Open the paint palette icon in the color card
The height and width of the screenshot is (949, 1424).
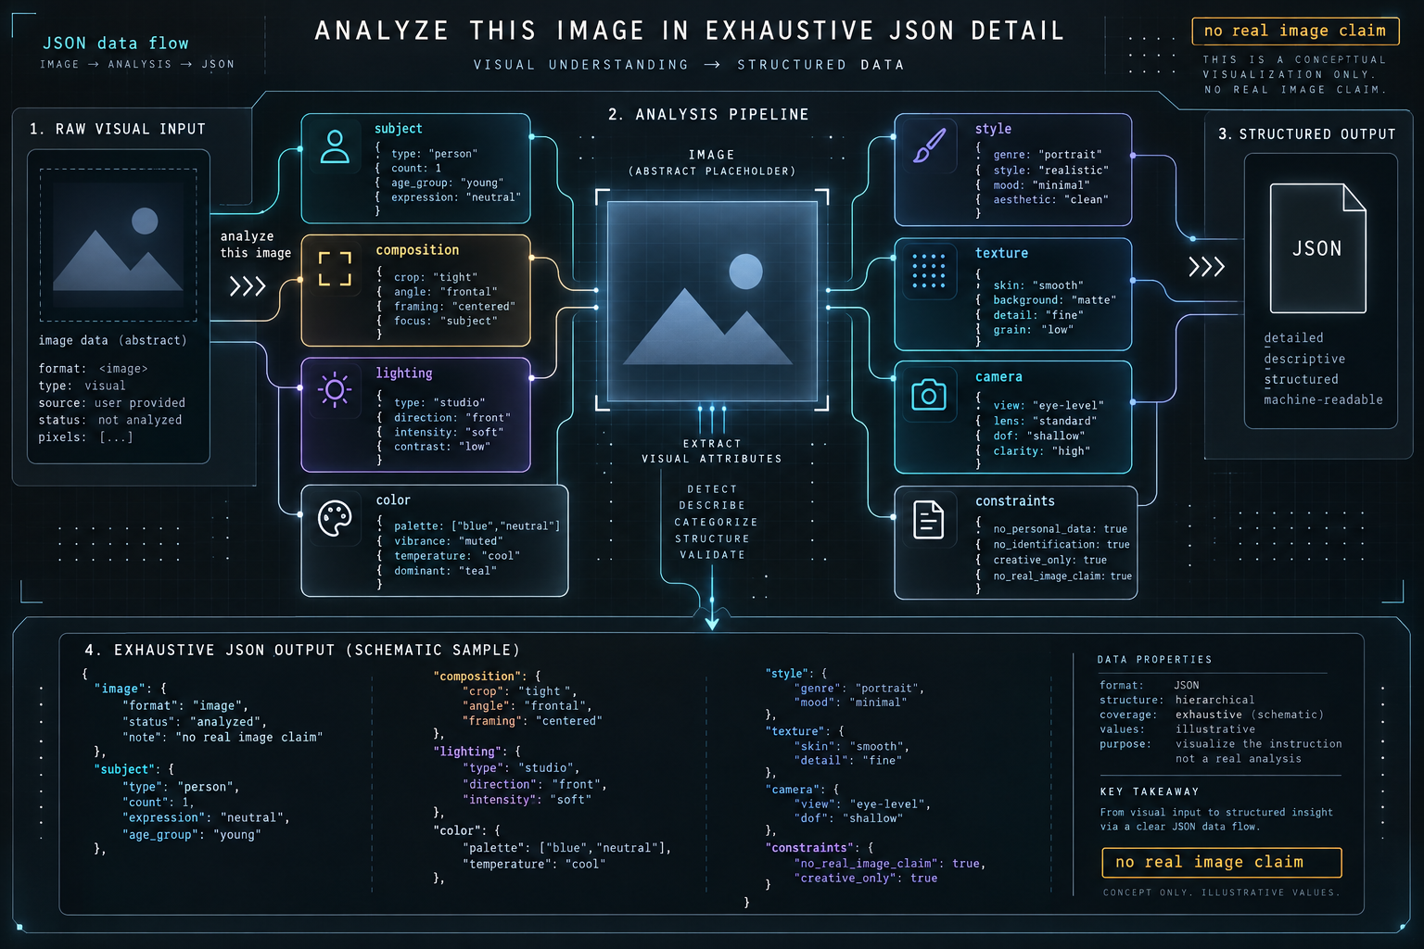[x=335, y=518]
